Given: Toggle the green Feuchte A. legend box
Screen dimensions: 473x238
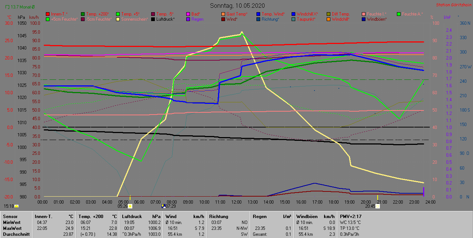Looking at the screenshot, I should click(x=399, y=14).
